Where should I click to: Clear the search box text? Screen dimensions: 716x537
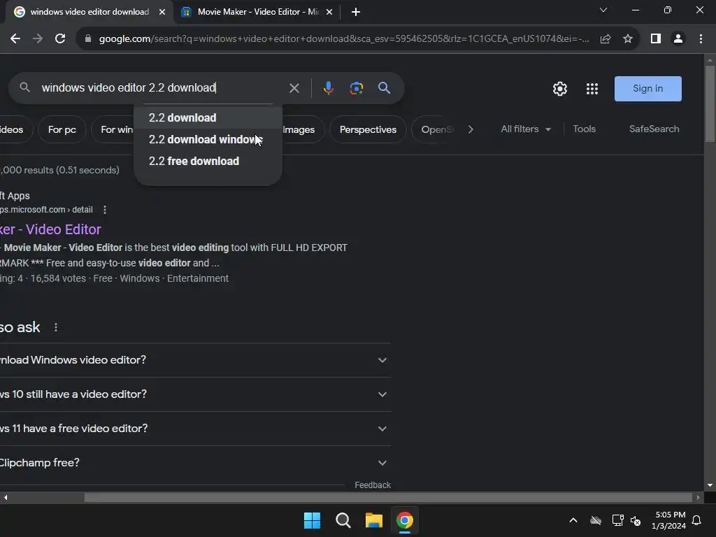[x=294, y=88]
